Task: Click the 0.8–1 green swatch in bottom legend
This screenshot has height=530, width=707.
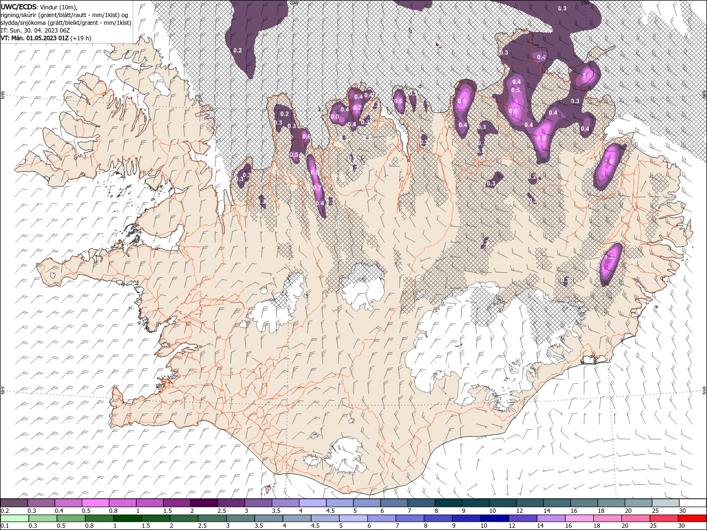Action: (99, 518)
